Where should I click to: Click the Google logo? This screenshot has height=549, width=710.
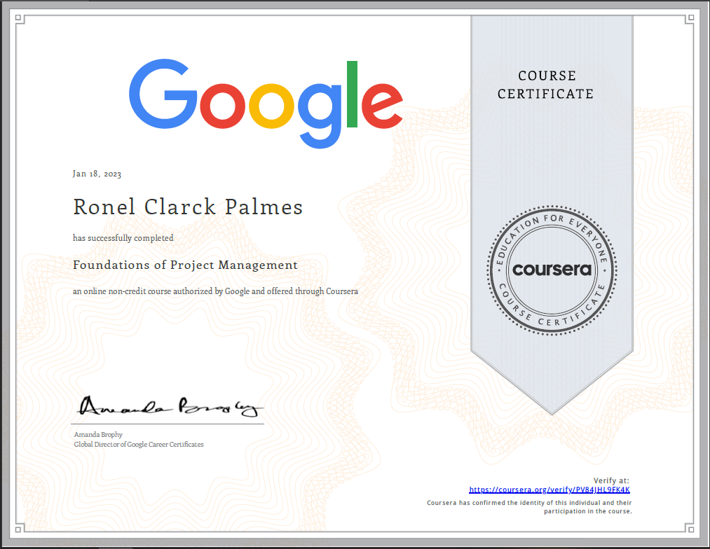pos(266,104)
